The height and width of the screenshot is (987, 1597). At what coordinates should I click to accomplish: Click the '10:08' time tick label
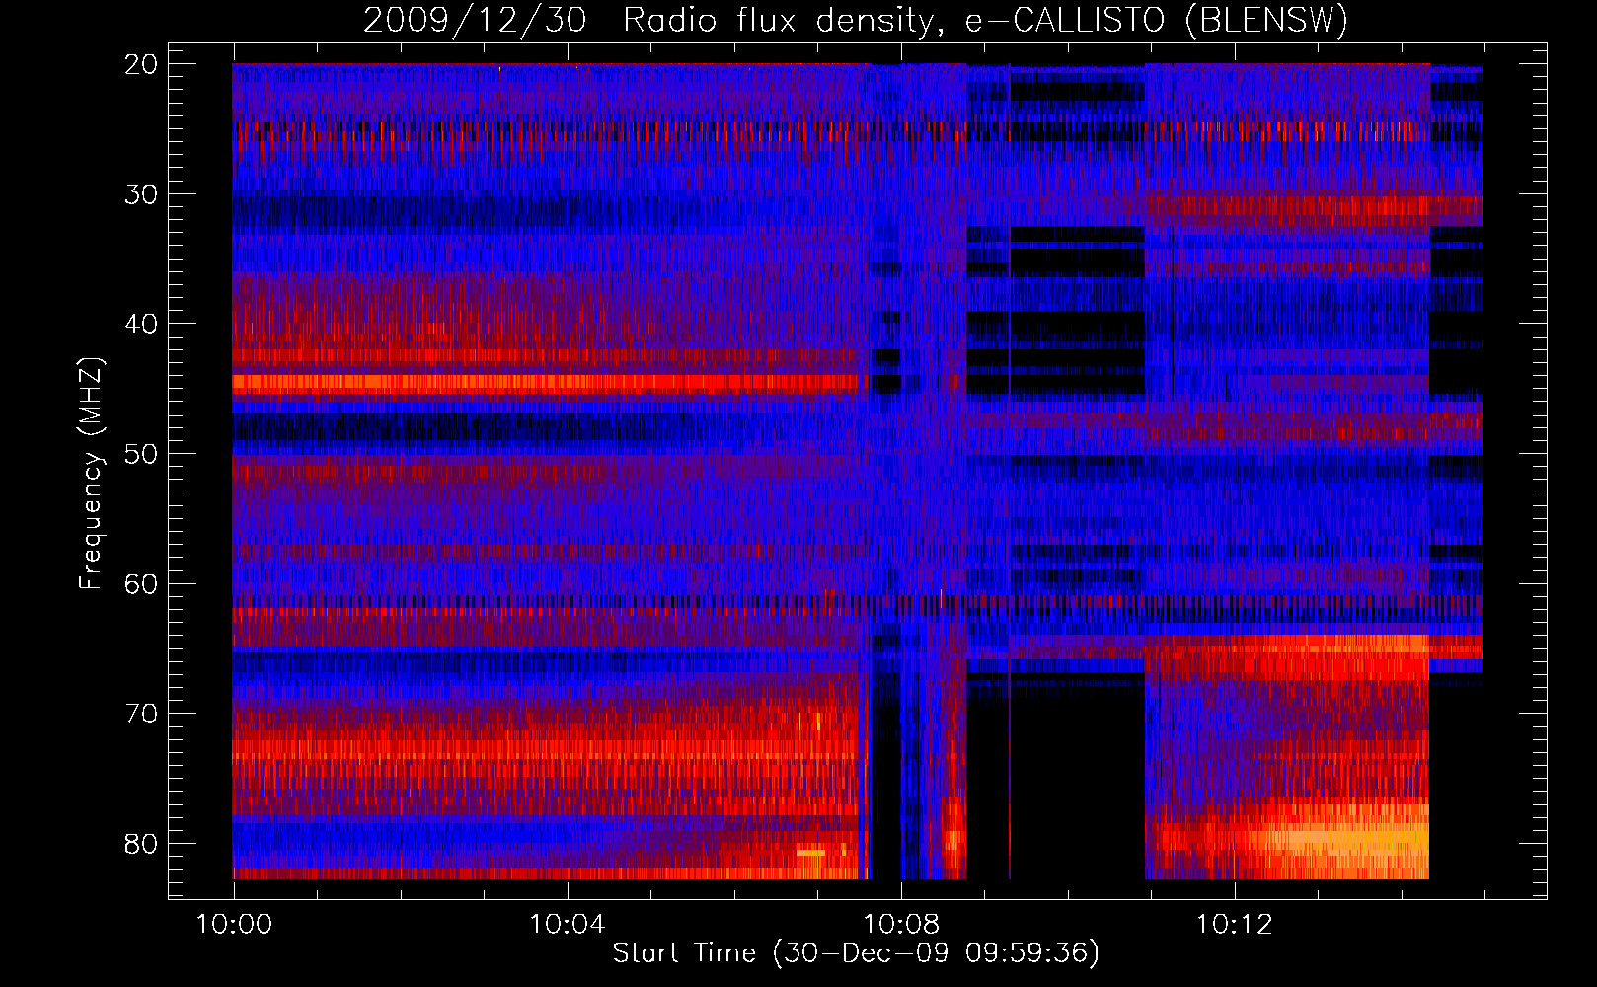(x=901, y=925)
